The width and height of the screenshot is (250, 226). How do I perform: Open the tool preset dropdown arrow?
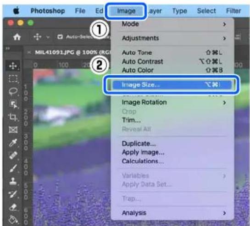(48, 37)
